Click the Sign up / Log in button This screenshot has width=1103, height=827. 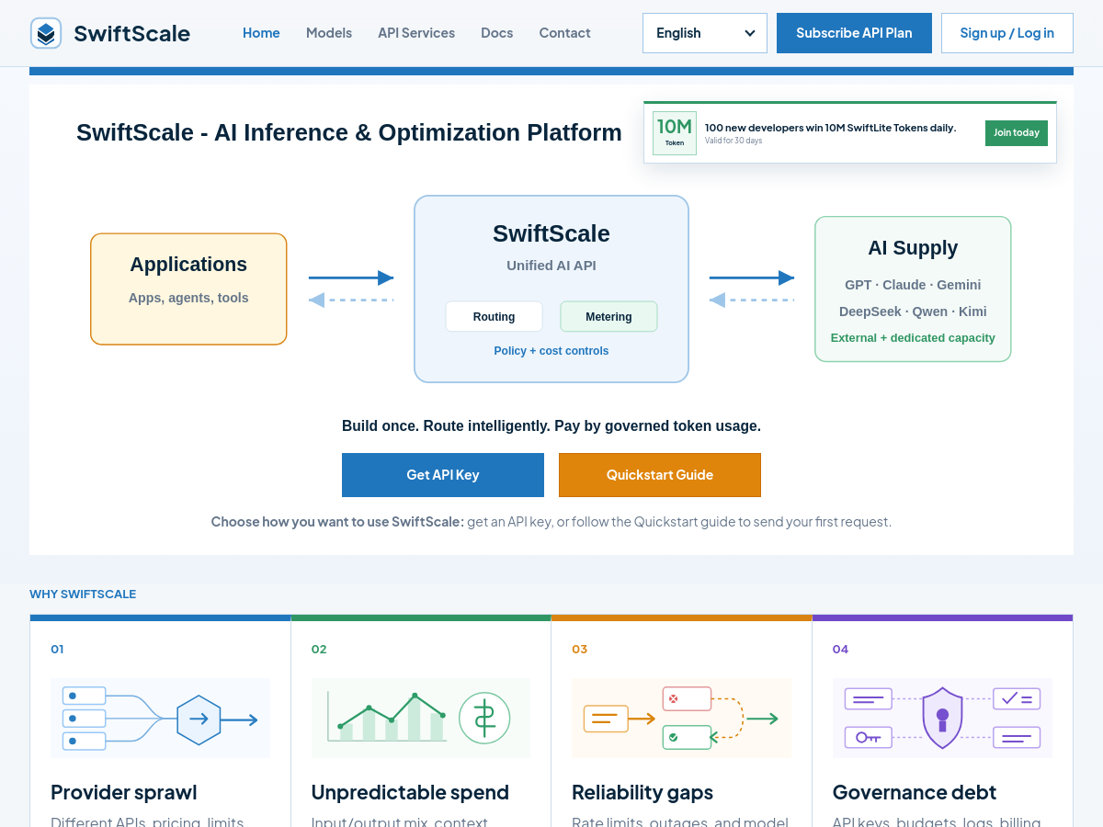(x=1007, y=33)
